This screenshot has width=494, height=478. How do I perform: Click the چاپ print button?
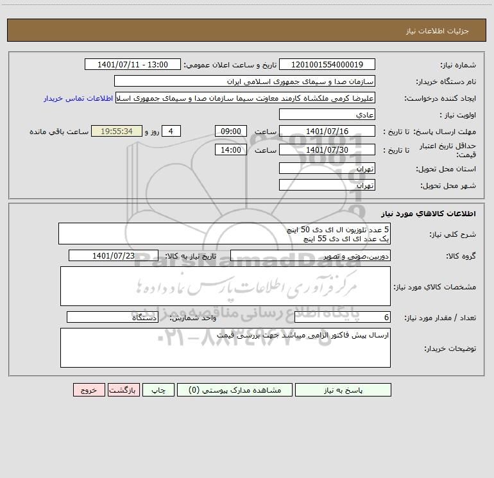[x=158, y=390]
